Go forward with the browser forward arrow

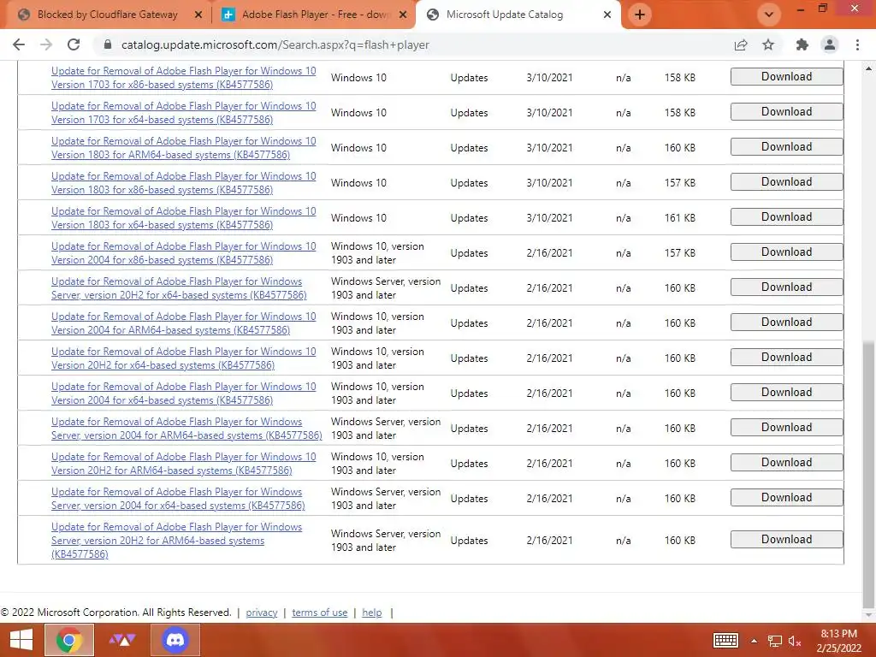click(x=46, y=44)
